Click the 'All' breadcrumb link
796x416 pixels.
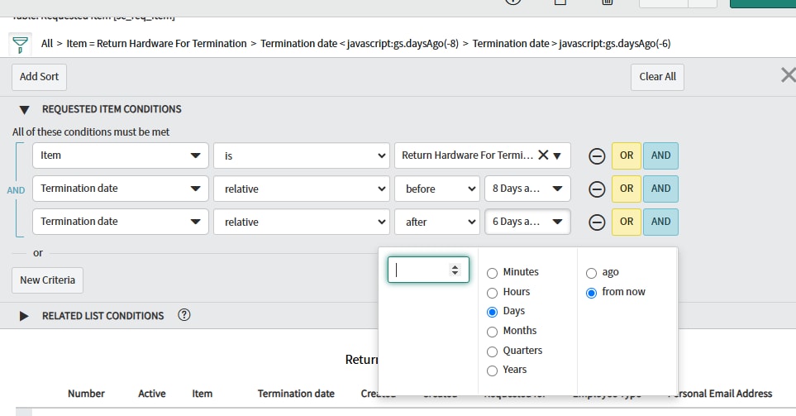(x=47, y=43)
